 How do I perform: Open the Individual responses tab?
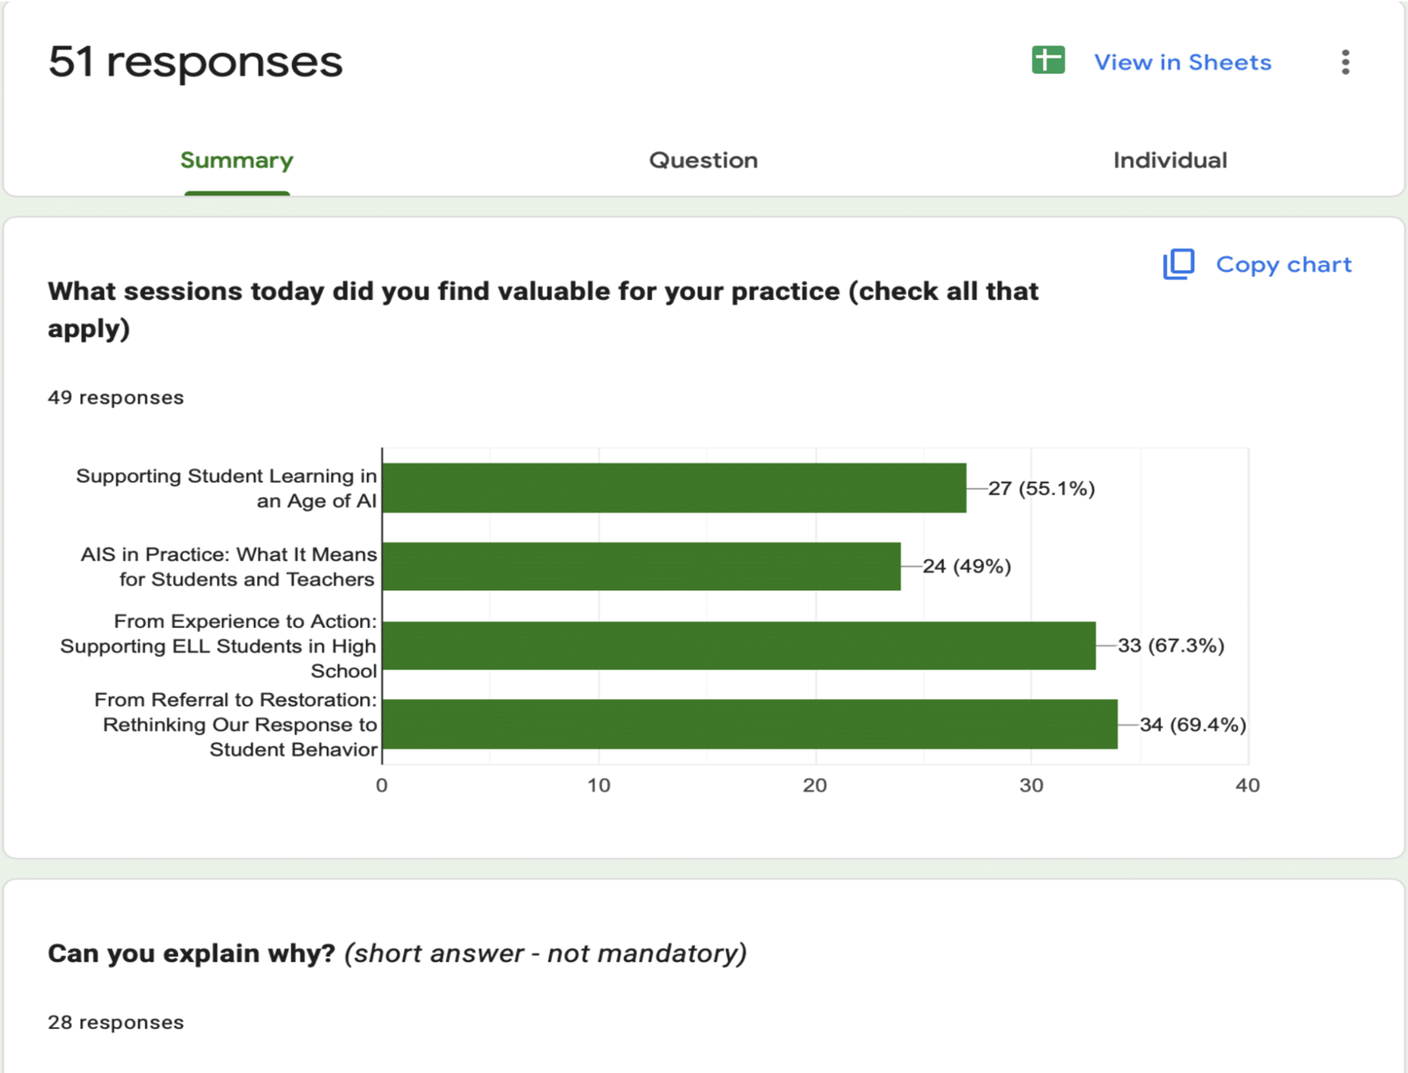1170,160
